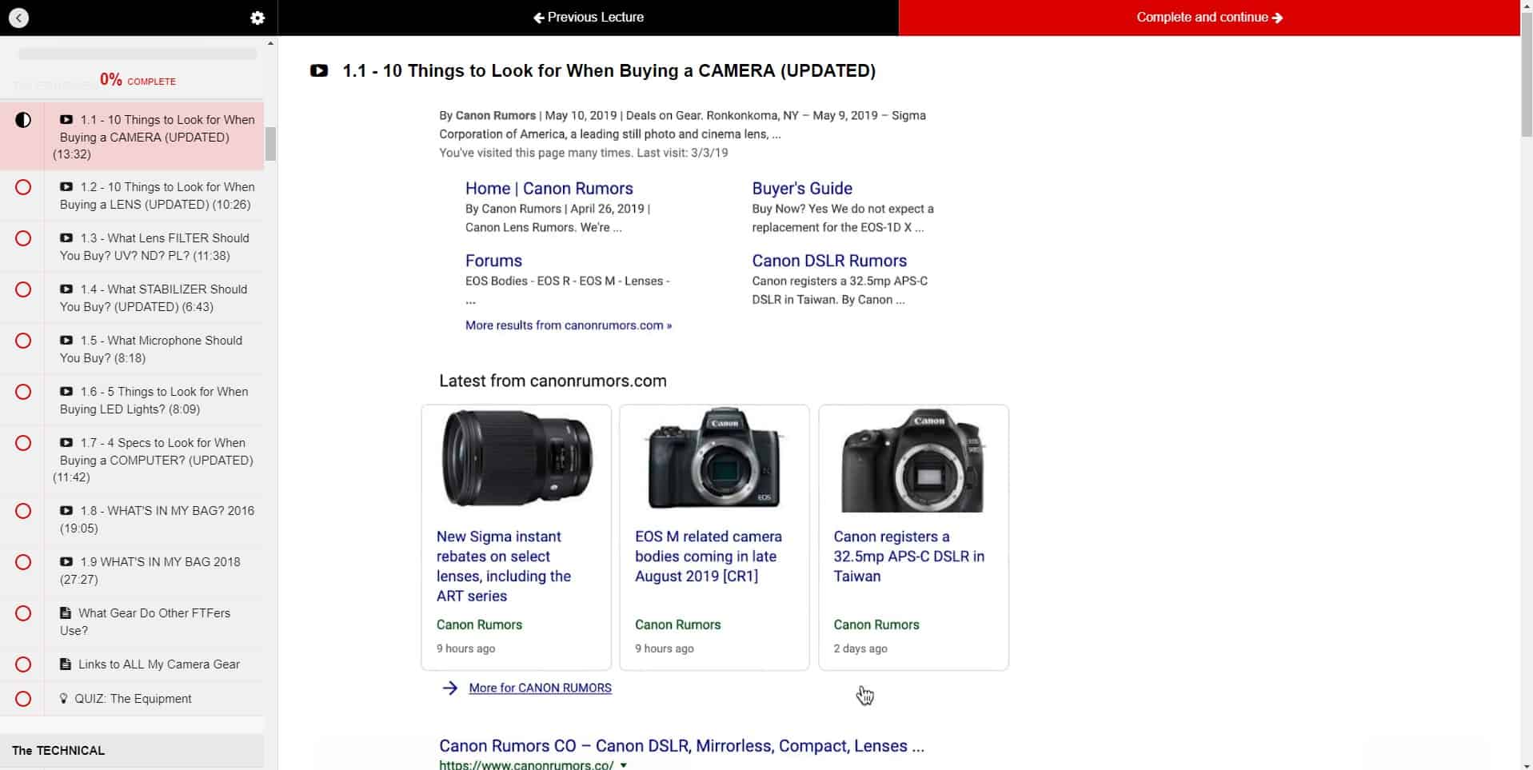Viewport: 1533px width, 770px height.
Task: Open Canon DSLR Rumors link
Action: [x=828, y=261]
